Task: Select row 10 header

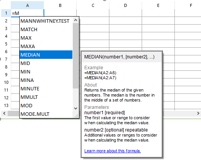Action: pyautogui.click(x=6, y=82)
